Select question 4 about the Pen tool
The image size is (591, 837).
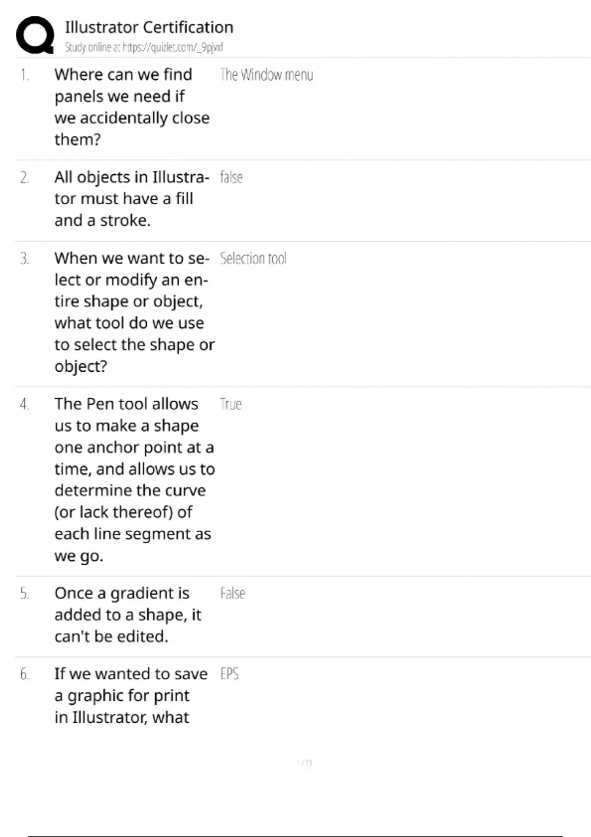click(134, 480)
